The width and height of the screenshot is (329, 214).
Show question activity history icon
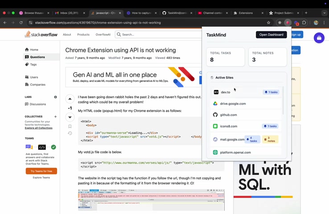[x=70, y=133]
